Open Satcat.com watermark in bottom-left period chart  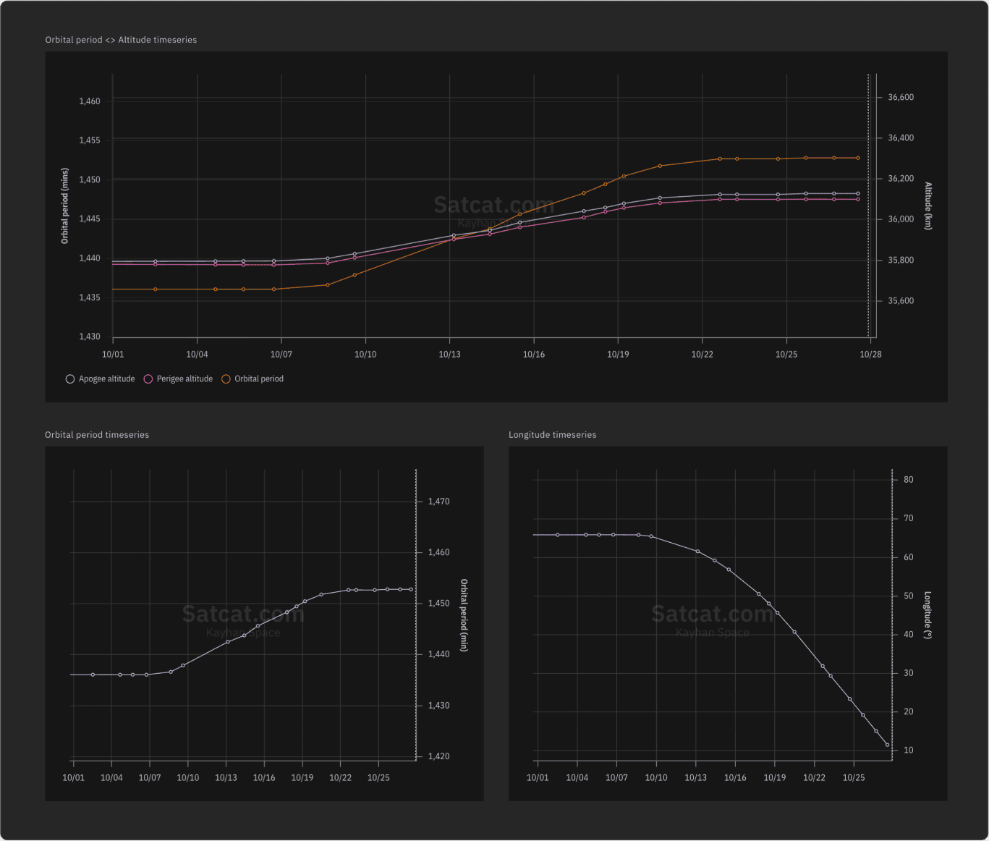(x=242, y=614)
